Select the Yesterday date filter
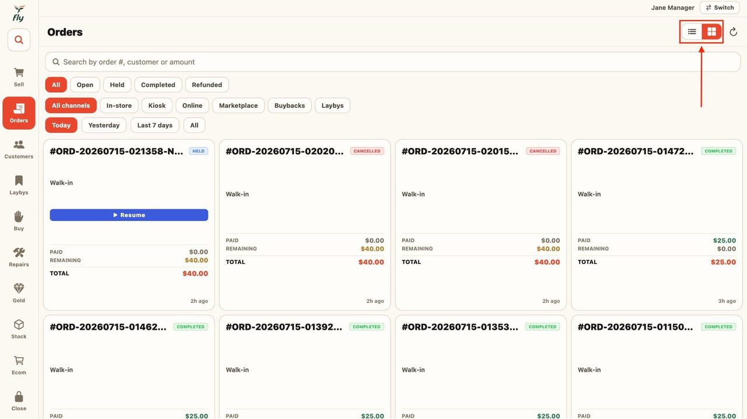 click(x=104, y=125)
